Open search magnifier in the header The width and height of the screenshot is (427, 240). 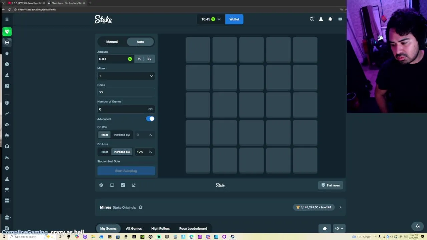tap(312, 19)
